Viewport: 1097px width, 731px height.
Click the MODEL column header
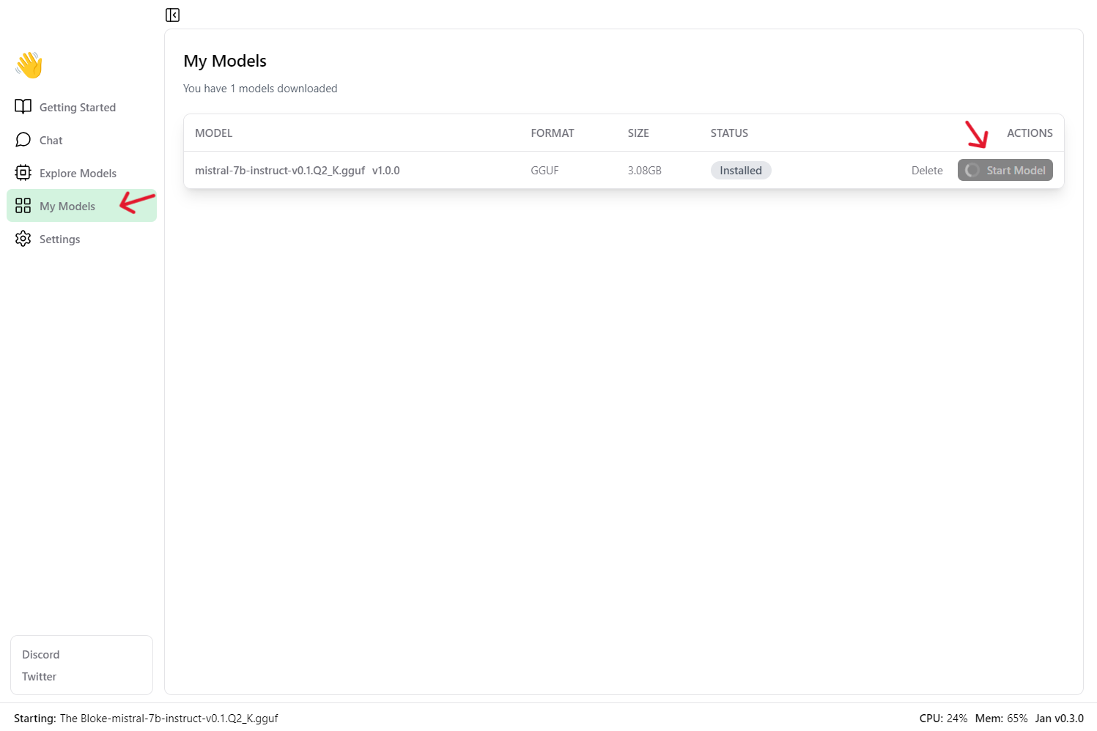click(x=213, y=133)
